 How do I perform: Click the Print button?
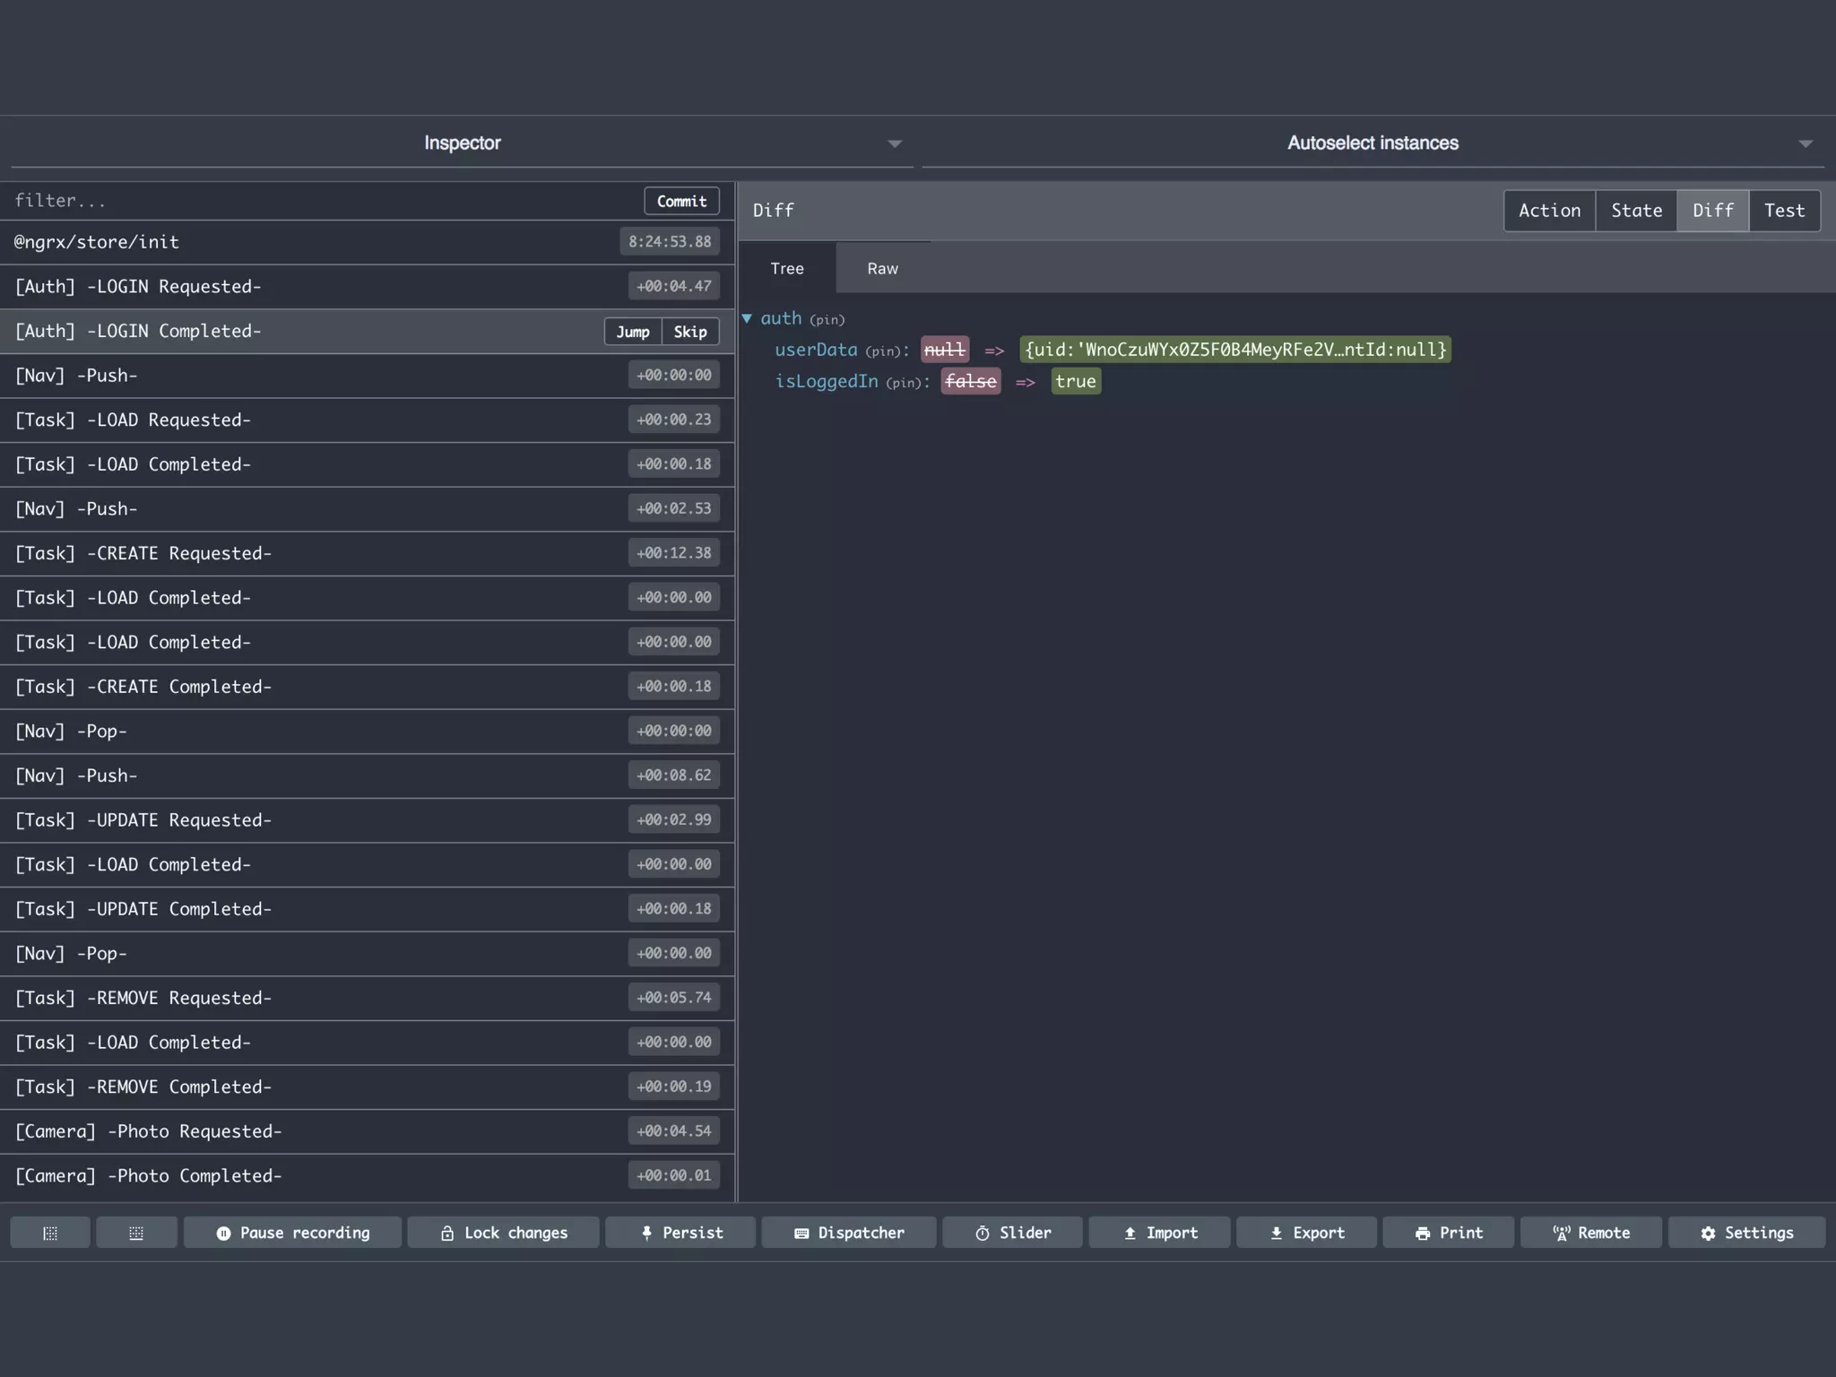1448,1233
